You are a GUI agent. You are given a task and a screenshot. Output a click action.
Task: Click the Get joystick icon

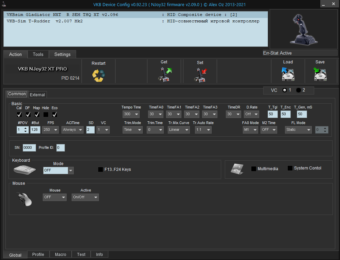tap(165, 75)
